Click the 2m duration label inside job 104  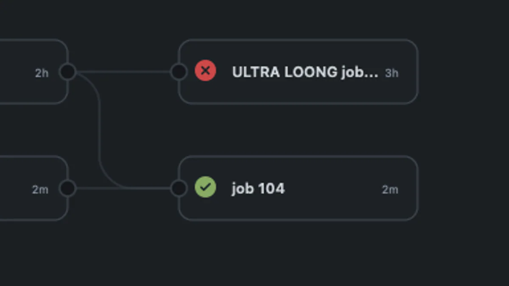pos(390,190)
